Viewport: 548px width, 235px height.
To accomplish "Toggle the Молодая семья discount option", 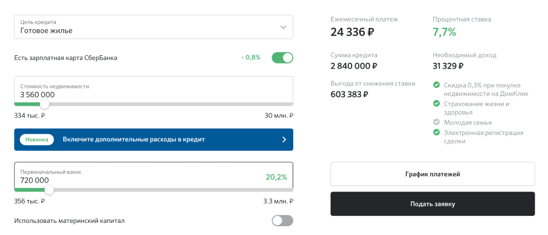I will tap(468, 123).
